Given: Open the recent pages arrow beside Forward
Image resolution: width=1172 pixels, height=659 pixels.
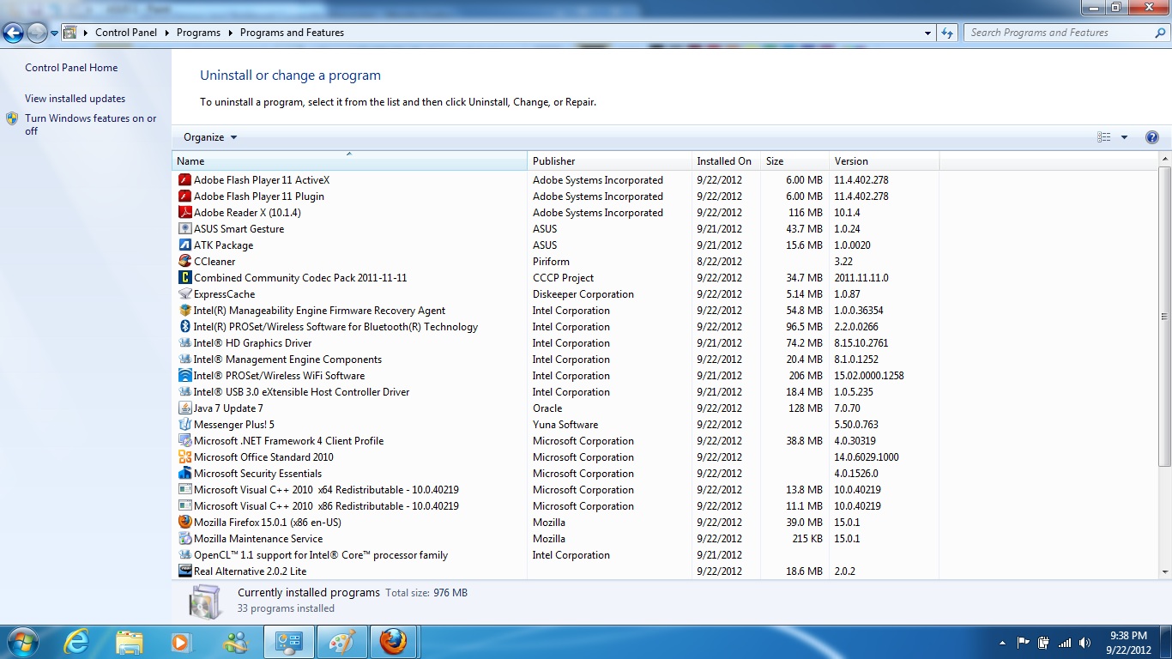Looking at the screenshot, I should pos(55,33).
